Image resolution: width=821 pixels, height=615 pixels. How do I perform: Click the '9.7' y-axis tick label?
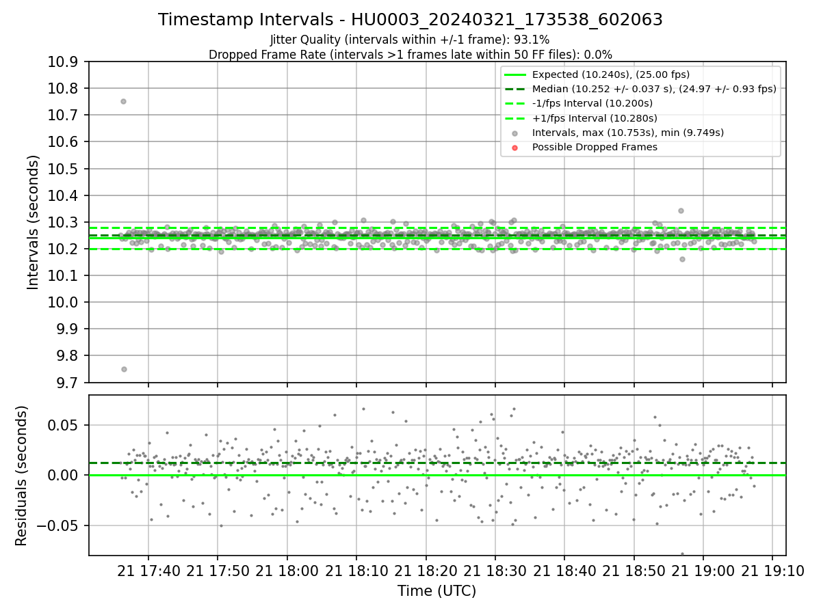point(68,382)
